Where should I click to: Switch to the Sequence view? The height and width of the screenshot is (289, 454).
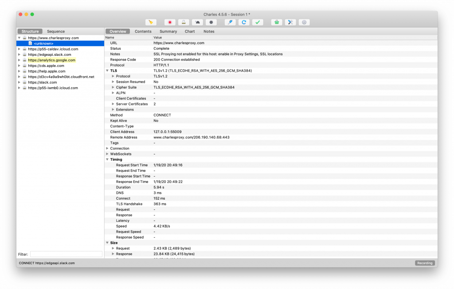(x=56, y=31)
